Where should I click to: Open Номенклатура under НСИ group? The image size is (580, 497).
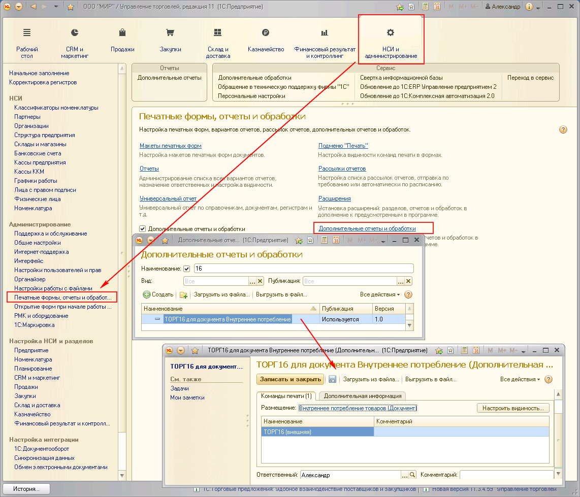33,208
